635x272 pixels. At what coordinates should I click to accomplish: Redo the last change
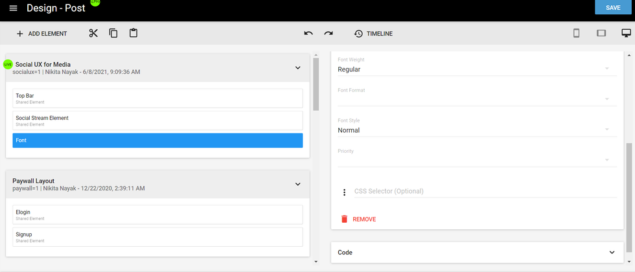(x=329, y=33)
